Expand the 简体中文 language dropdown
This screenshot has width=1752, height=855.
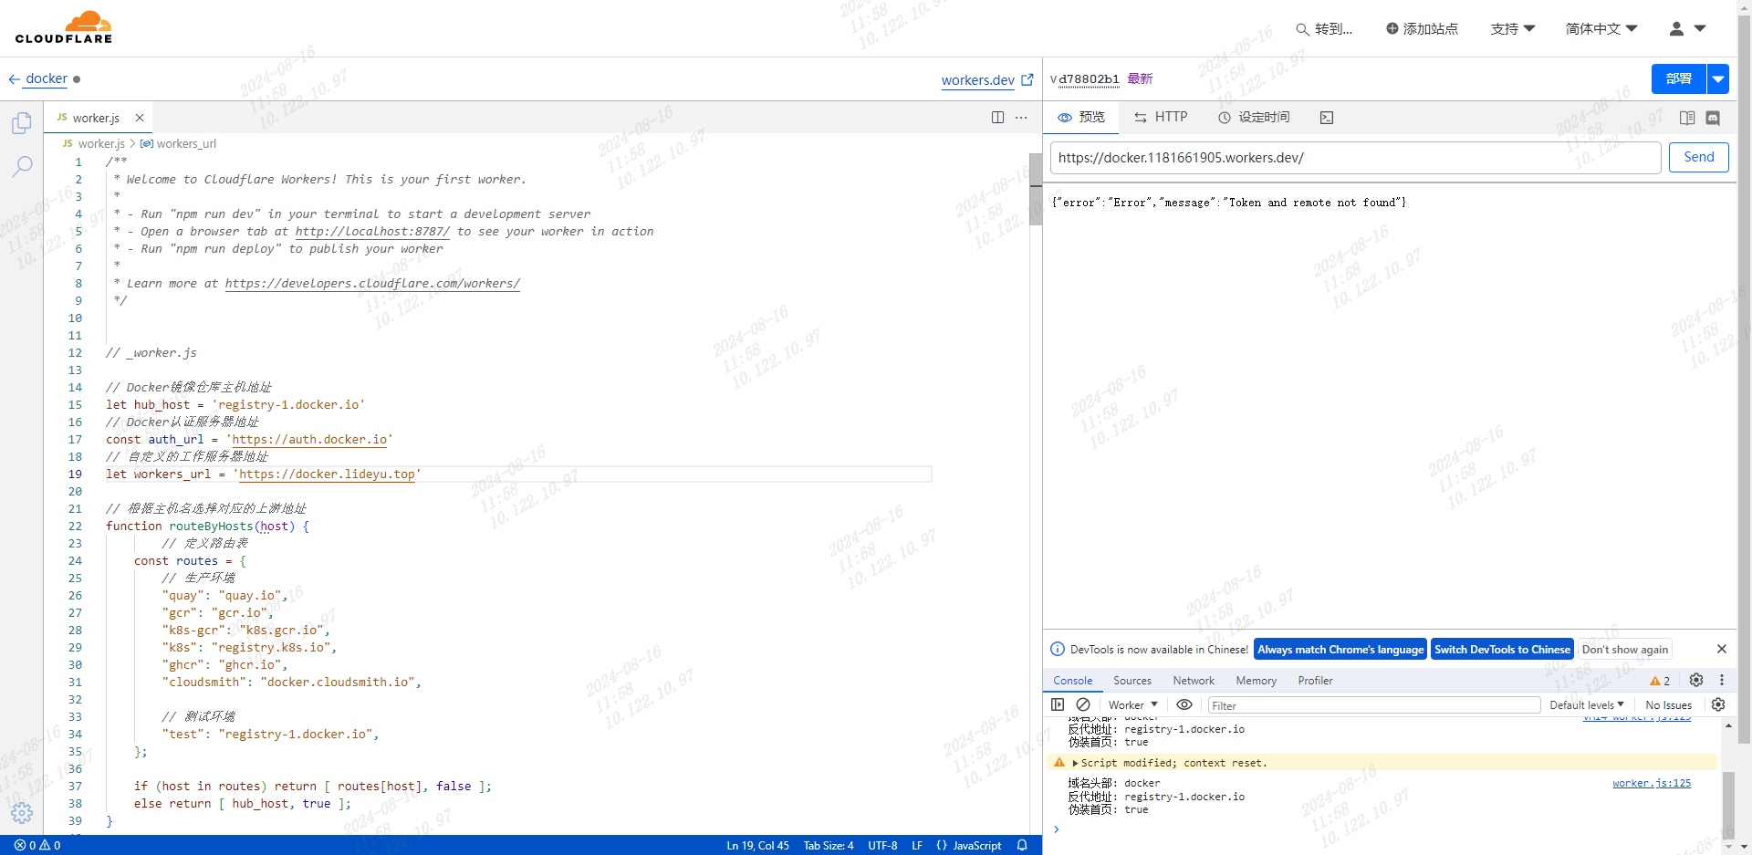pyautogui.click(x=1601, y=28)
